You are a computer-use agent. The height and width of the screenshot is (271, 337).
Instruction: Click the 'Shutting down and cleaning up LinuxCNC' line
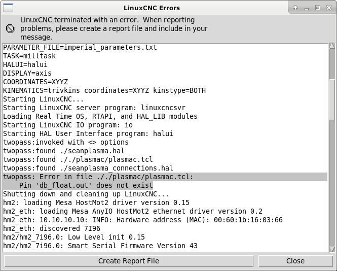click(x=86, y=194)
